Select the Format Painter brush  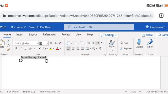pyautogui.click(x=8, y=50)
